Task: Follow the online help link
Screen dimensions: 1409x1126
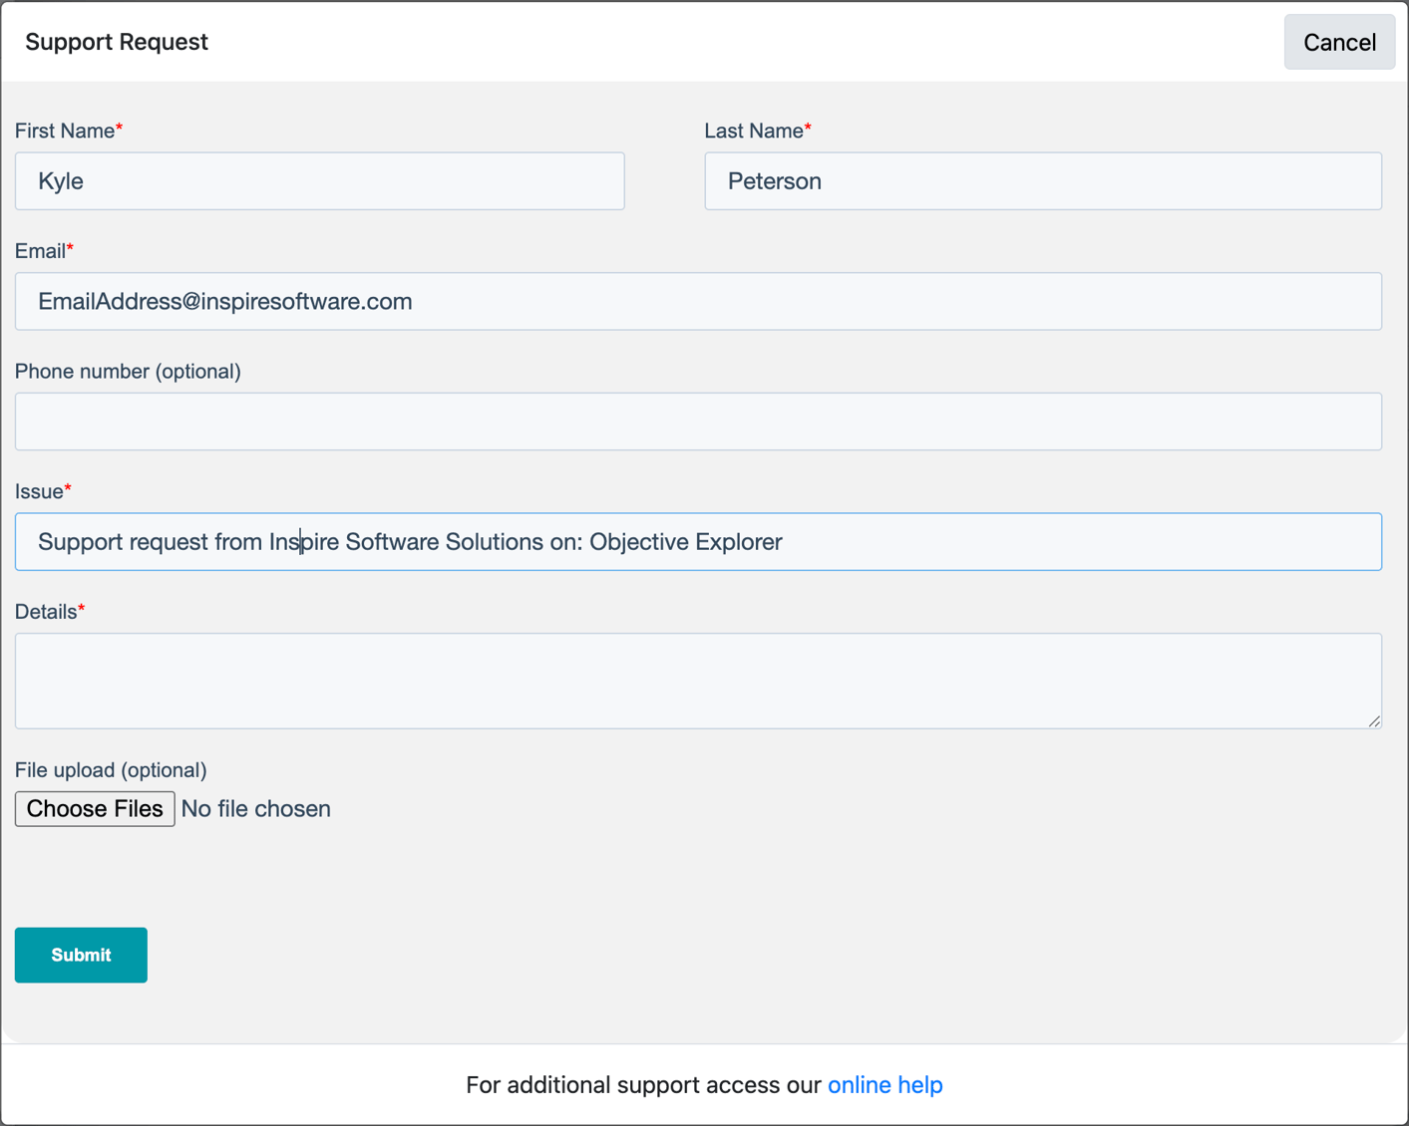Action: [885, 1084]
